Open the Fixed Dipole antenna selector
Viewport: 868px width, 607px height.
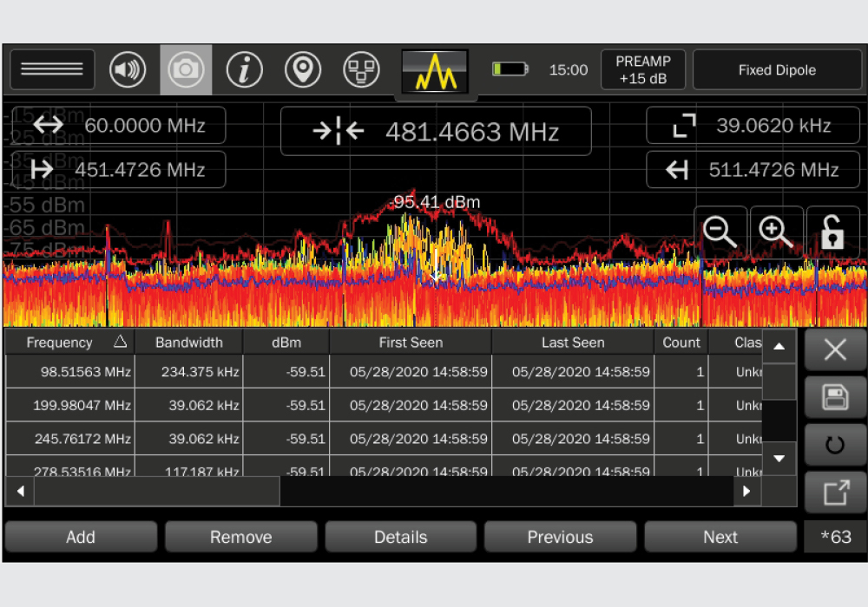777,69
